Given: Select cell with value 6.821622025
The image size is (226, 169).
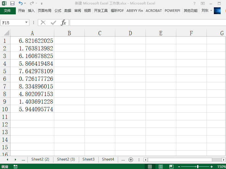Looking at the screenshot, I should pyautogui.click(x=32, y=41).
